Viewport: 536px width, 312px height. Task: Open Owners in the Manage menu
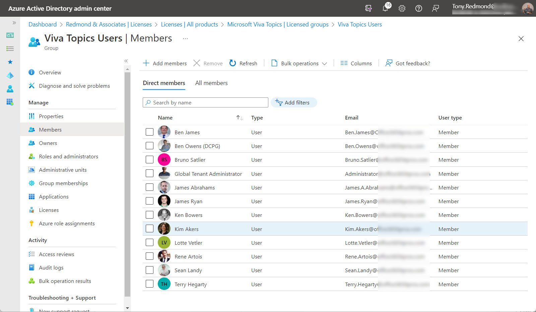(48, 143)
